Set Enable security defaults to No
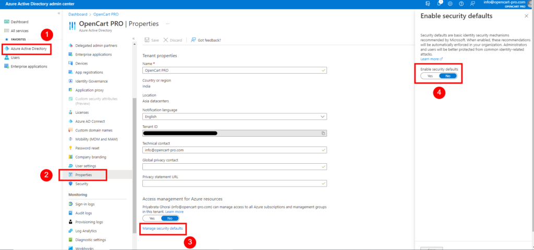 (x=448, y=76)
